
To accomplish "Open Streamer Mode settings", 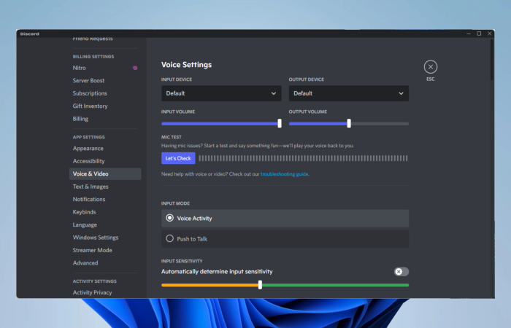I will [x=93, y=250].
